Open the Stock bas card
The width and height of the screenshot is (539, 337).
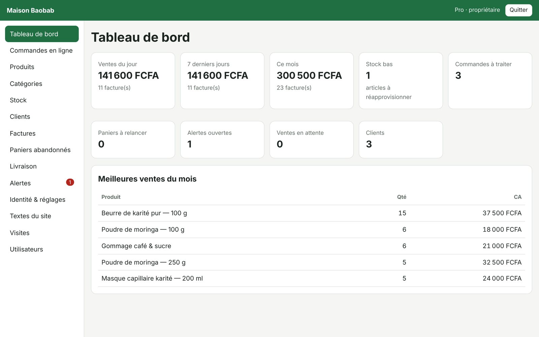[x=401, y=81]
